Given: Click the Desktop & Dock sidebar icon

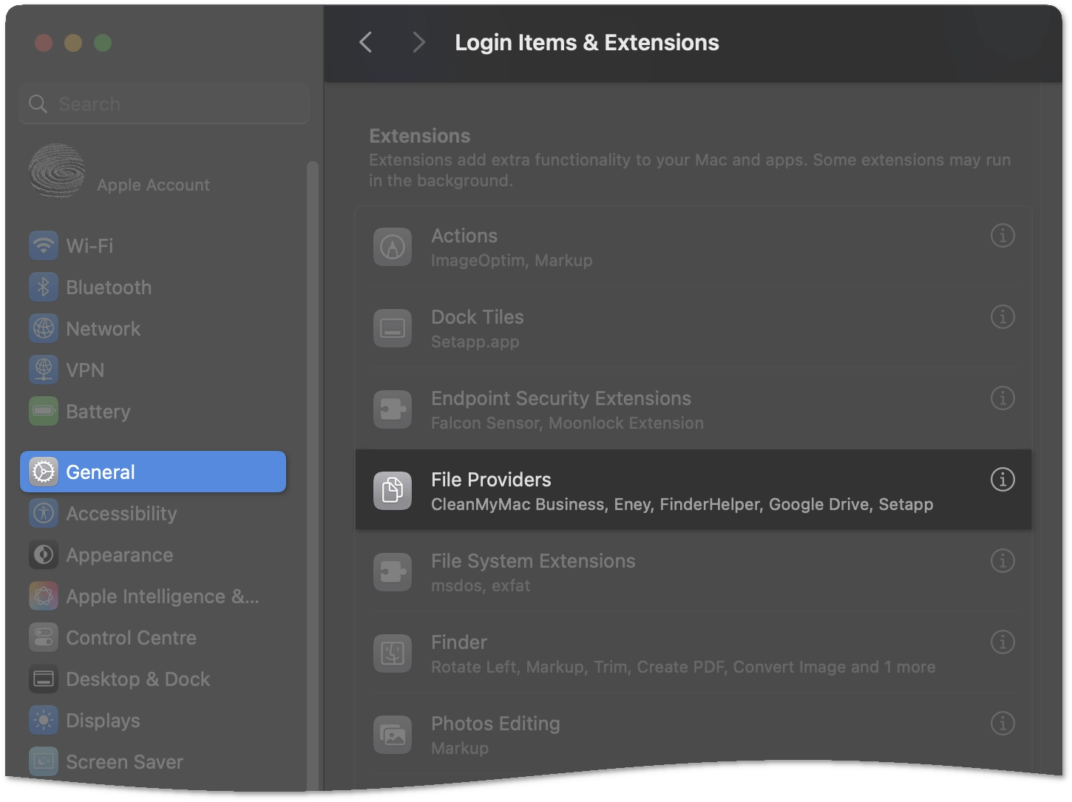Looking at the screenshot, I should pos(44,679).
